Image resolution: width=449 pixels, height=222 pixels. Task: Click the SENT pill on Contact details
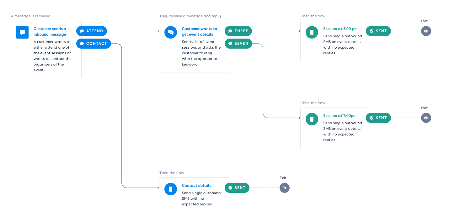[x=237, y=188]
